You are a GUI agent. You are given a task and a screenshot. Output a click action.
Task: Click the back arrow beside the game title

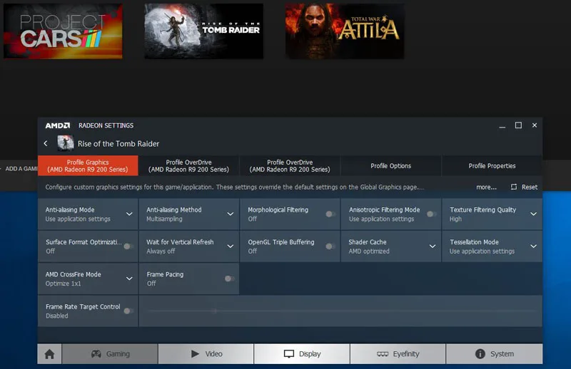pyautogui.click(x=46, y=143)
